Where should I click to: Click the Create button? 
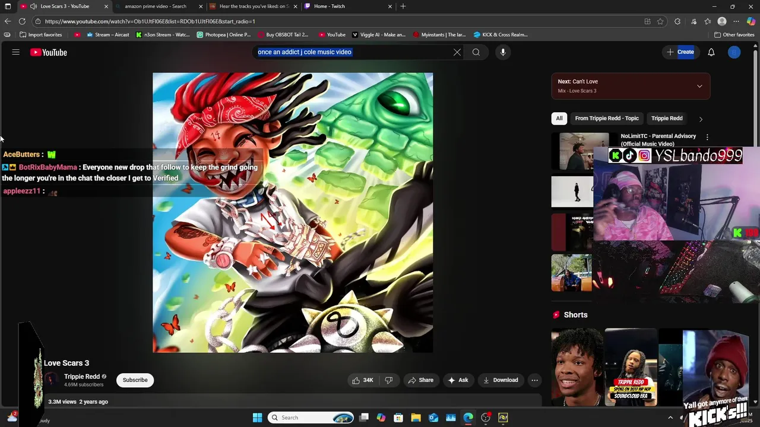click(x=680, y=52)
